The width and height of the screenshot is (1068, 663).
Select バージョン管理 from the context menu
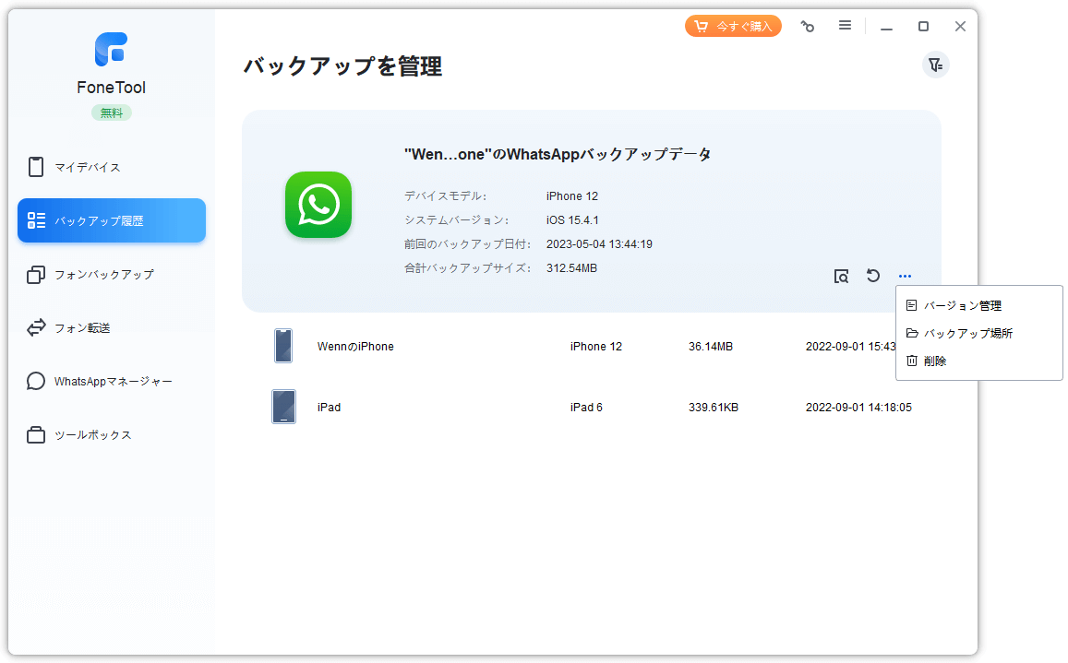coord(962,305)
